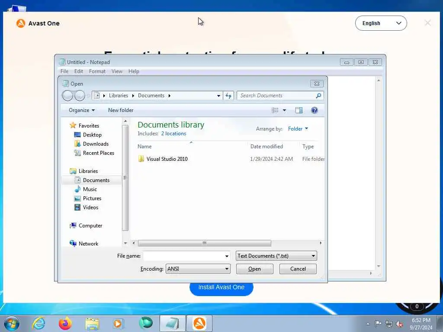Select Desktop in Favorites

(x=92, y=135)
